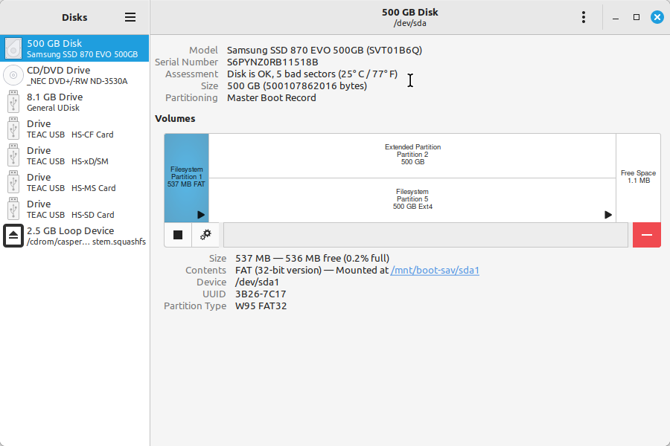The width and height of the screenshot is (670, 446).
Task: Select the 8.1 GB General UDisk drive
Action: point(74,103)
